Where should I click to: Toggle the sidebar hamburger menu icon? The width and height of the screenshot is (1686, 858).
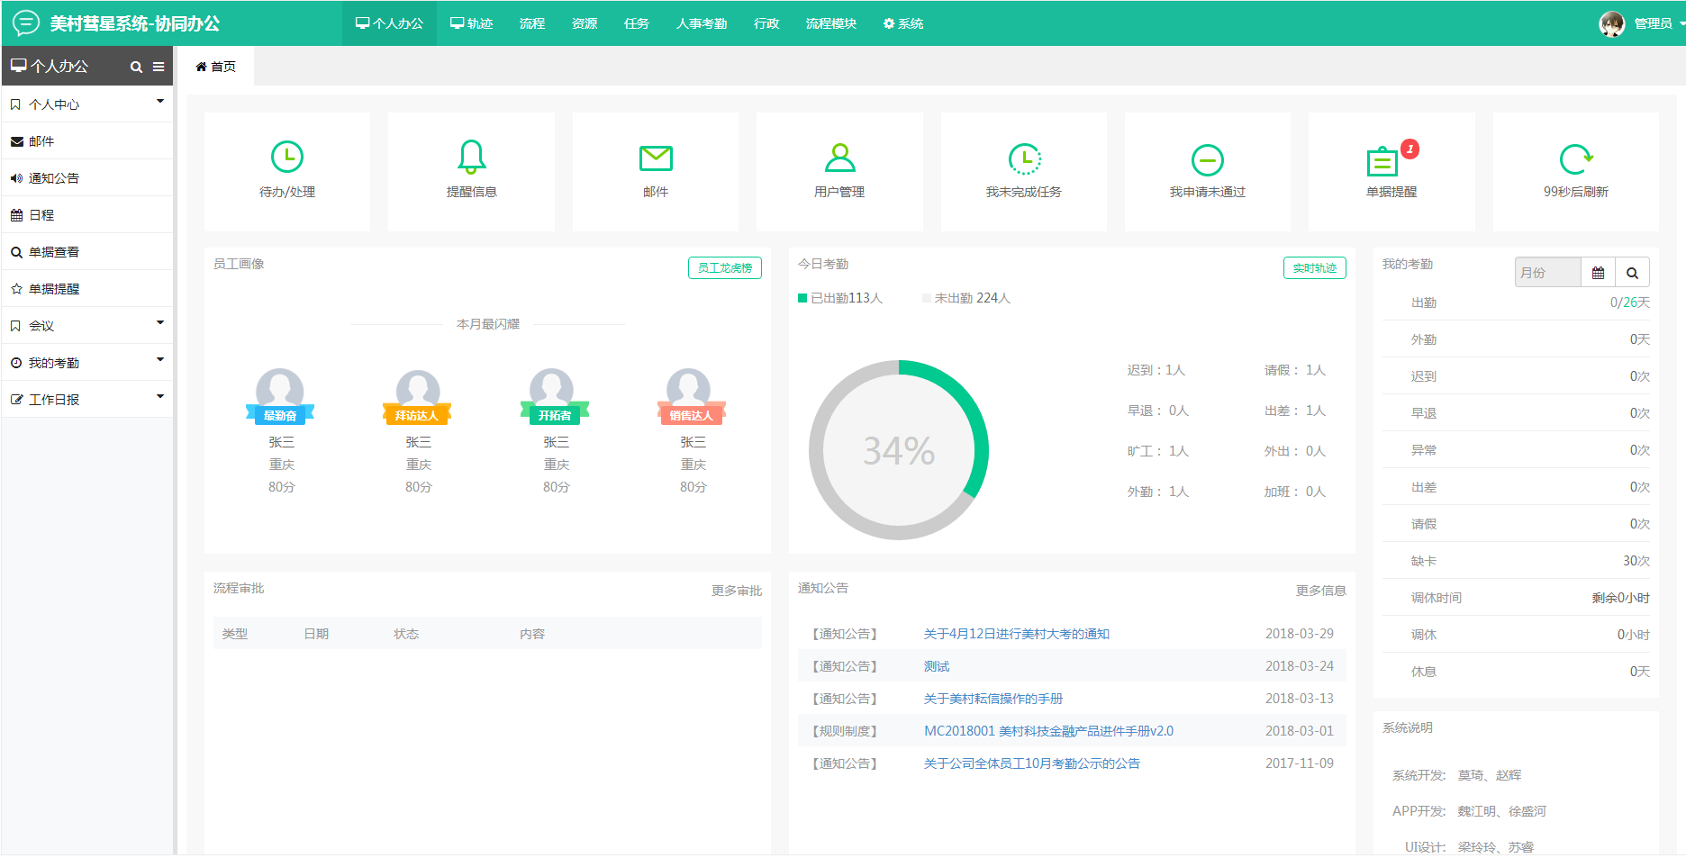pos(159,67)
